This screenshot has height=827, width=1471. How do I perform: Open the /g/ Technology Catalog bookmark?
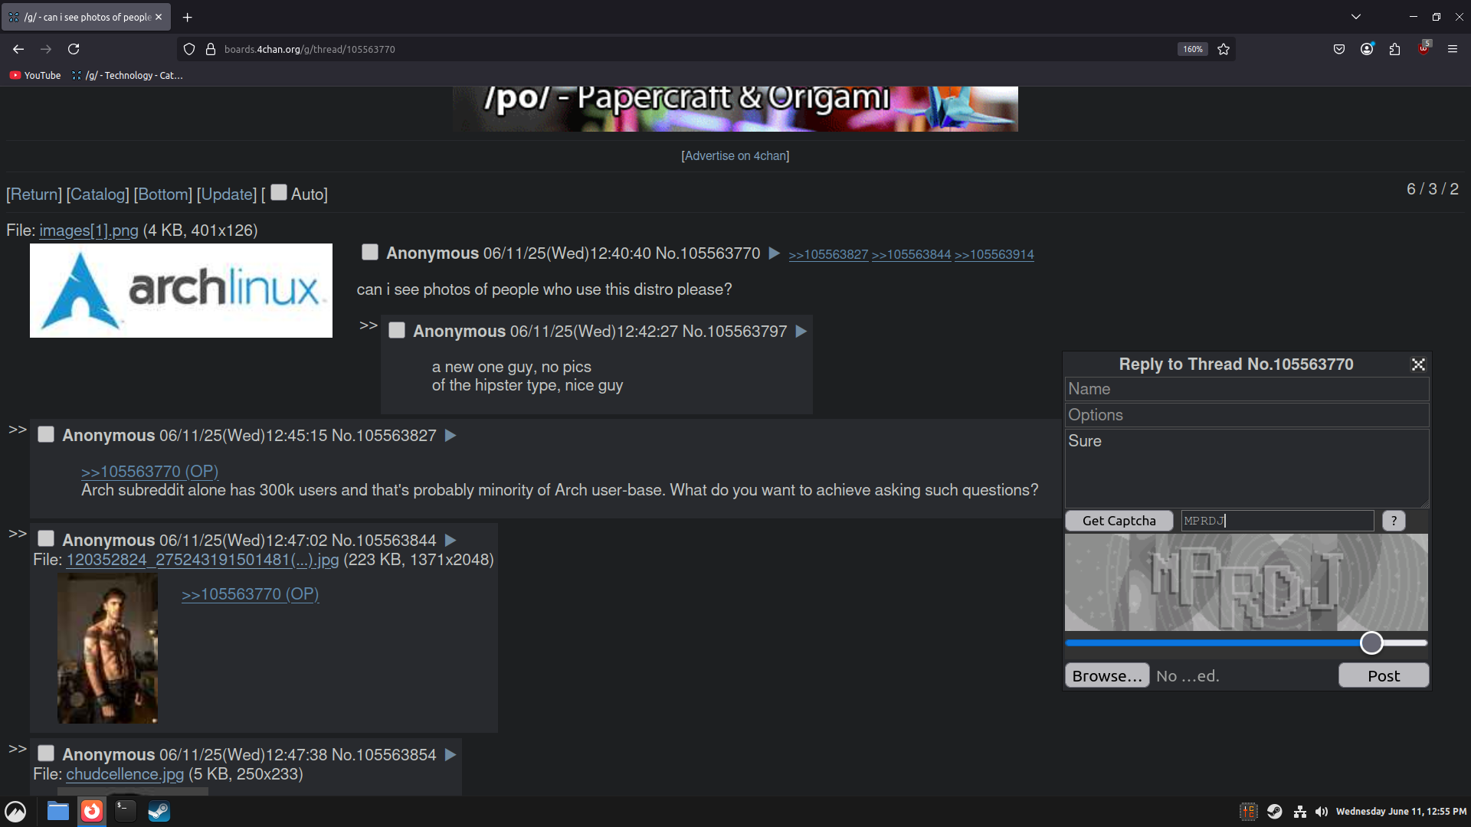127,75
